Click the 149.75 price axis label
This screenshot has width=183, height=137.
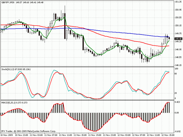pyautogui.click(x=178, y=34)
